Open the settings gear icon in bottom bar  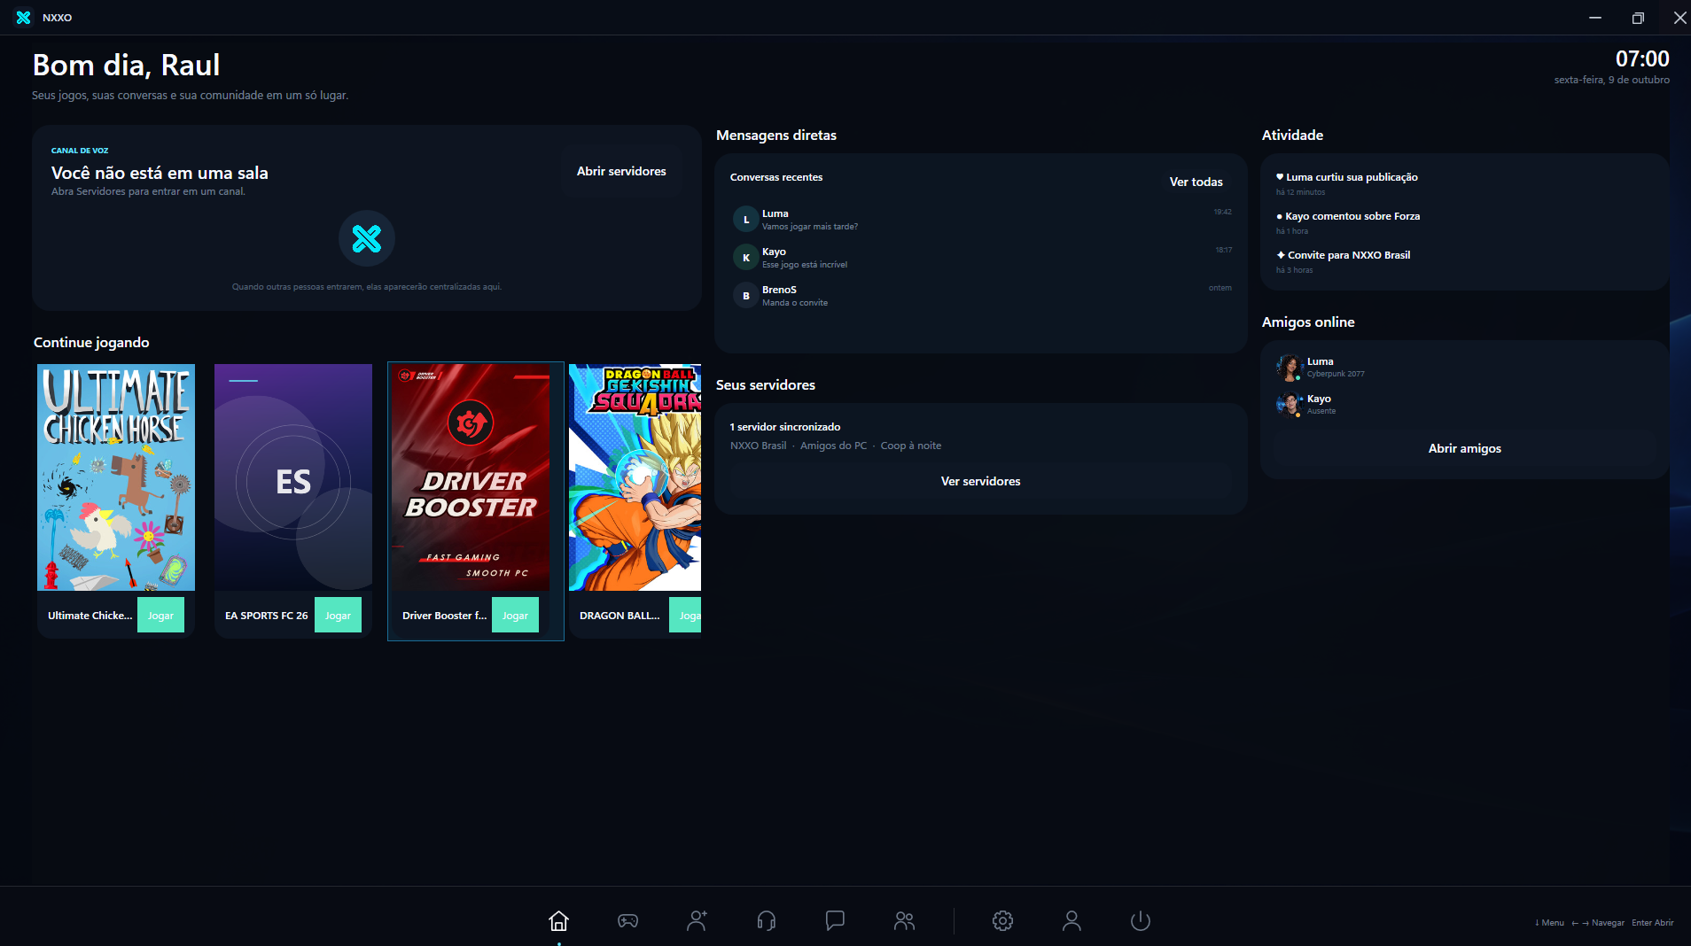coord(1002,921)
